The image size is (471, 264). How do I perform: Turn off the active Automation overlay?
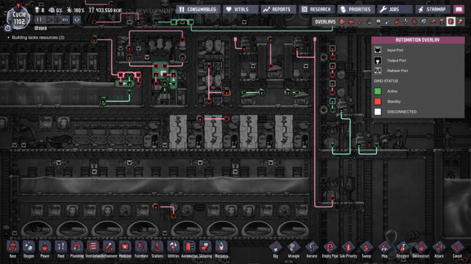451,21
